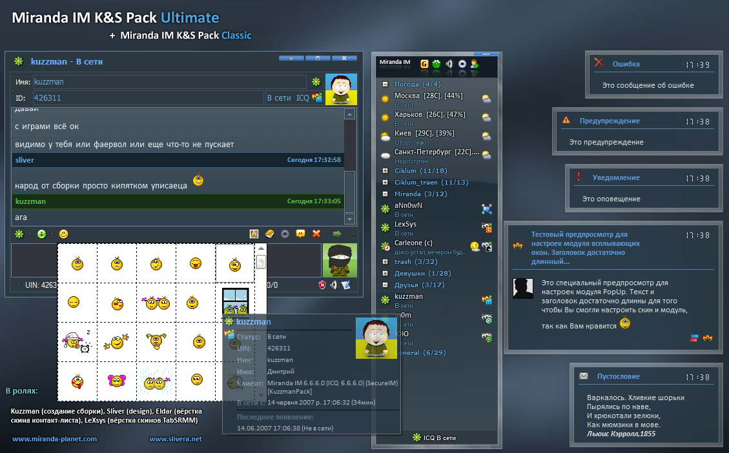Image resolution: width=729 pixels, height=453 pixels.
Task: Click the red X icon in chat toolbar
Action: click(x=316, y=234)
